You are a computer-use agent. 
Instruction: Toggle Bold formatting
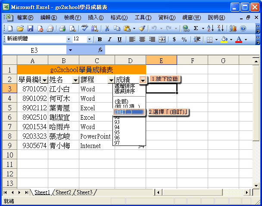point(100,39)
